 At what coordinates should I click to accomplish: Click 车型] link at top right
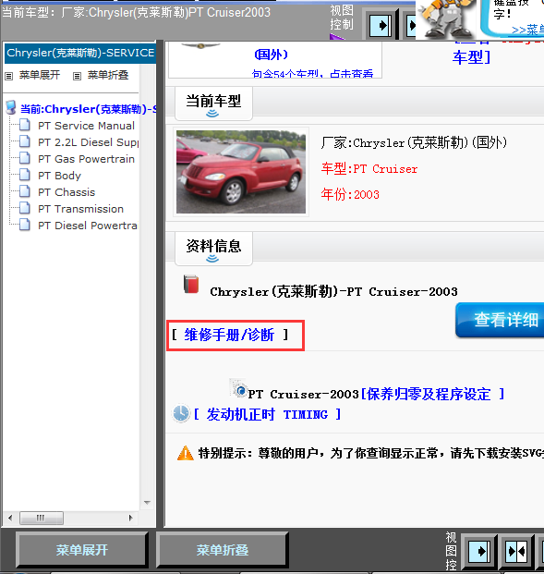pyautogui.click(x=471, y=57)
